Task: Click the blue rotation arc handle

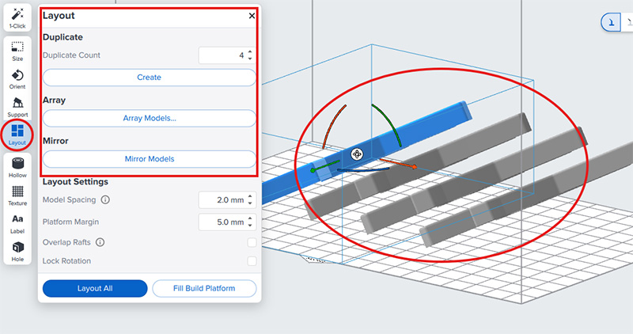Action: click(363, 170)
